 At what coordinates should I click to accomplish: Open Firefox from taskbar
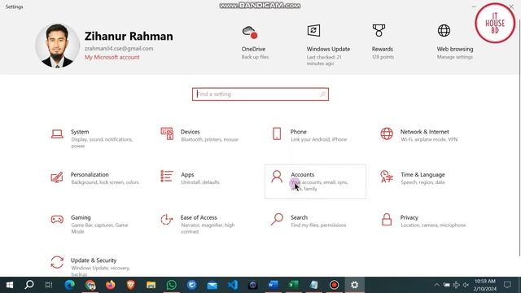pos(111,285)
